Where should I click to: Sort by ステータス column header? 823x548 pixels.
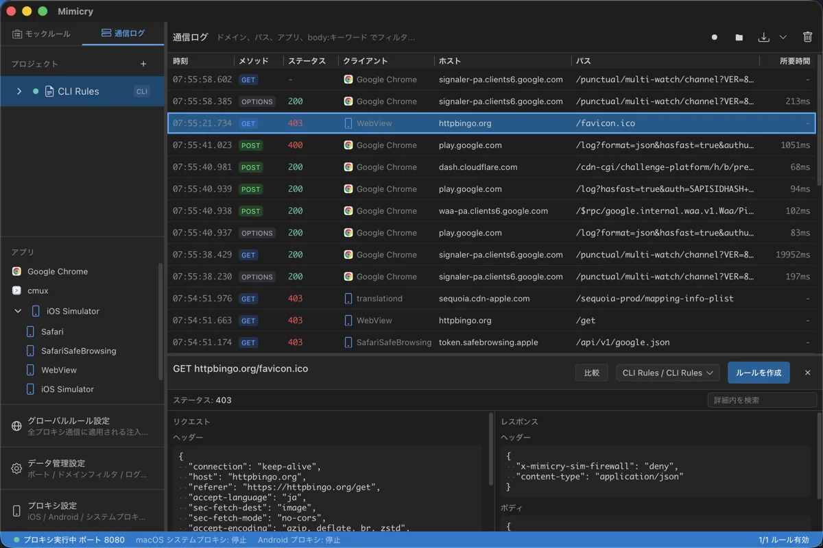(x=311, y=61)
